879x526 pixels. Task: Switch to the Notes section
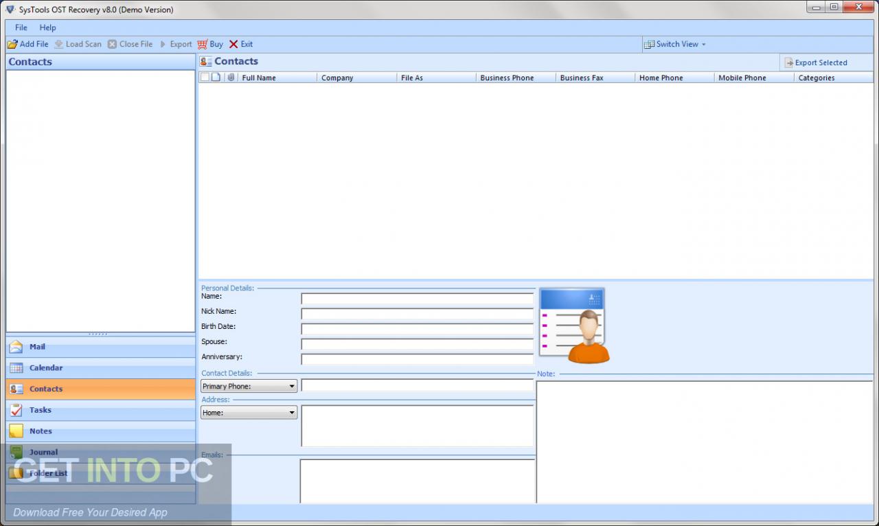pos(101,431)
